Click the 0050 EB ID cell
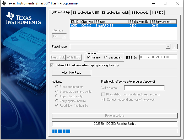184x140 pixels. [x=74, y=26]
